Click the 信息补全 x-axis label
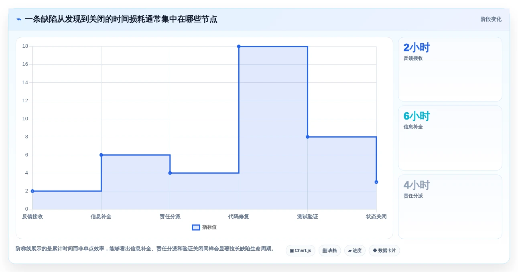Screen dimensions: 518x272 pos(101,217)
